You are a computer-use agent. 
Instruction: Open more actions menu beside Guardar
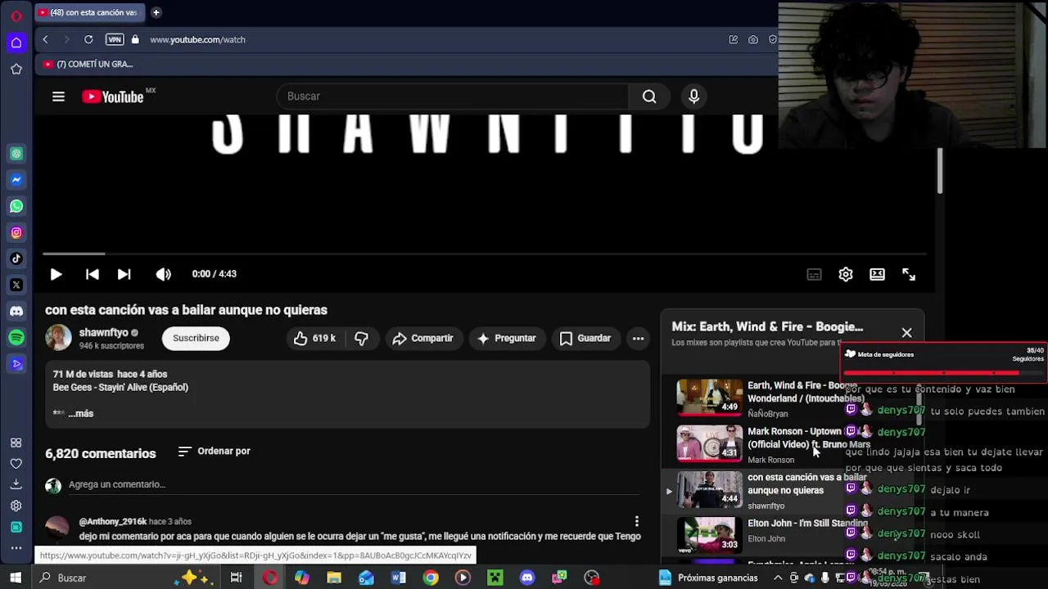(x=638, y=338)
